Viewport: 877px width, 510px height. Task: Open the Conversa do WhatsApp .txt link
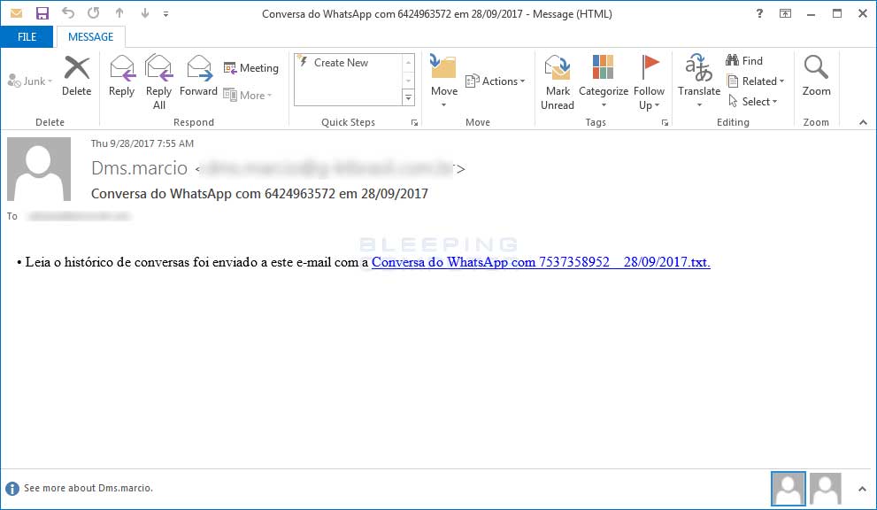[x=540, y=262]
